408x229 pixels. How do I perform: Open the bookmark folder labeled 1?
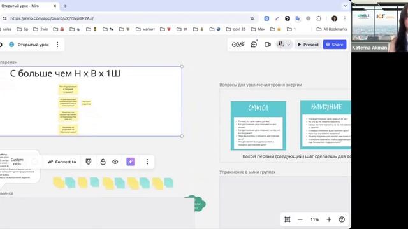[291, 29]
